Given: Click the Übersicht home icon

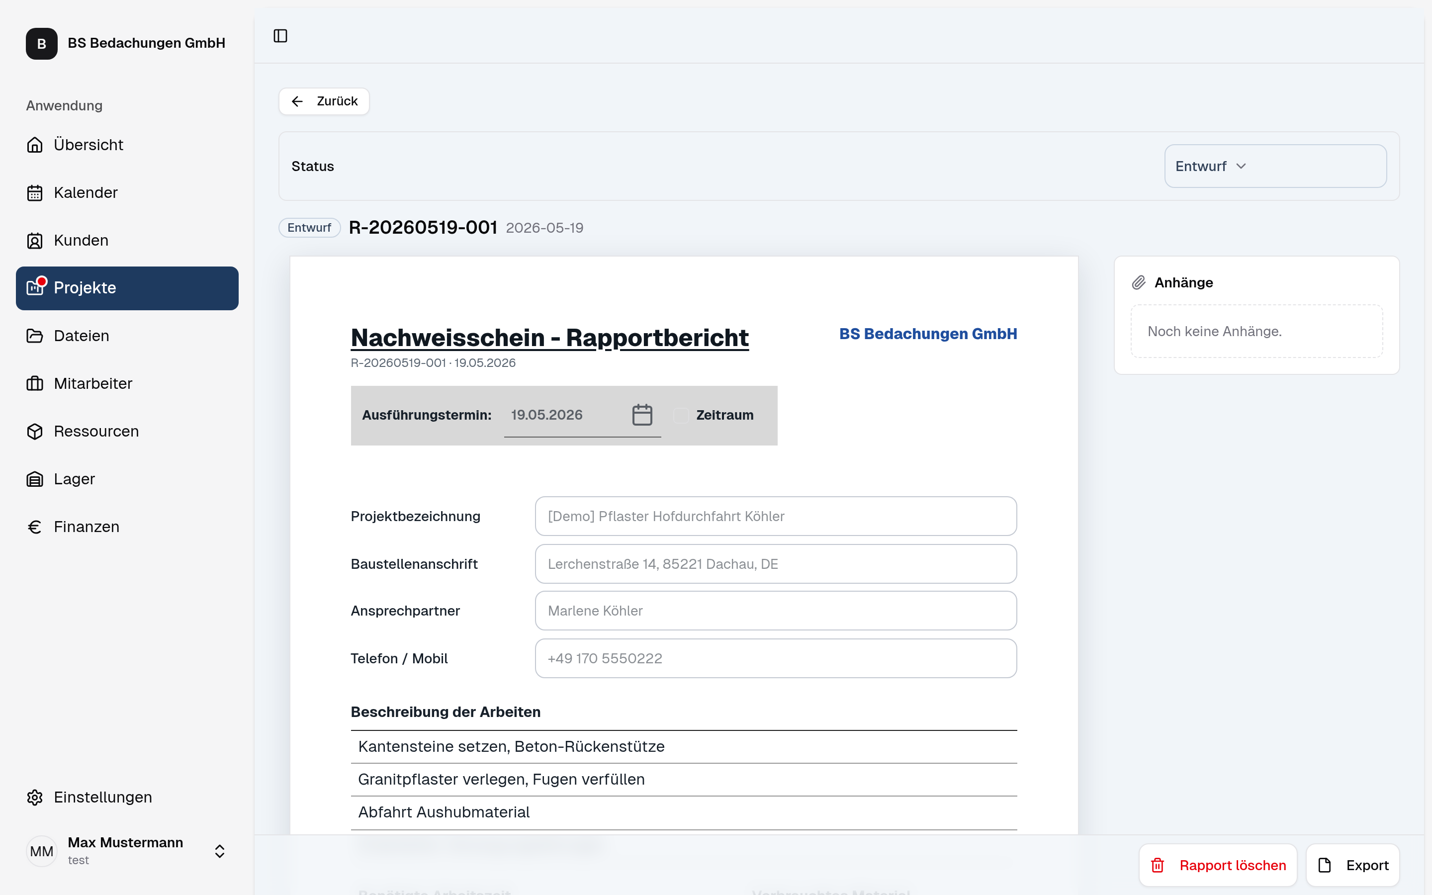Looking at the screenshot, I should (35, 144).
